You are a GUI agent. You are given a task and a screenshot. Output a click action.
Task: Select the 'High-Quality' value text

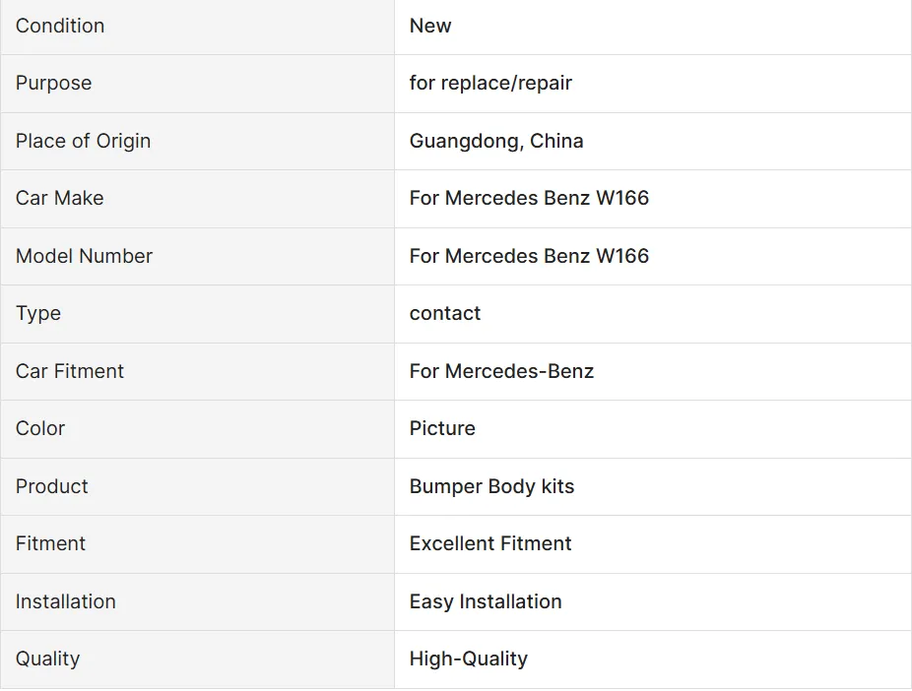[x=469, y=659]
